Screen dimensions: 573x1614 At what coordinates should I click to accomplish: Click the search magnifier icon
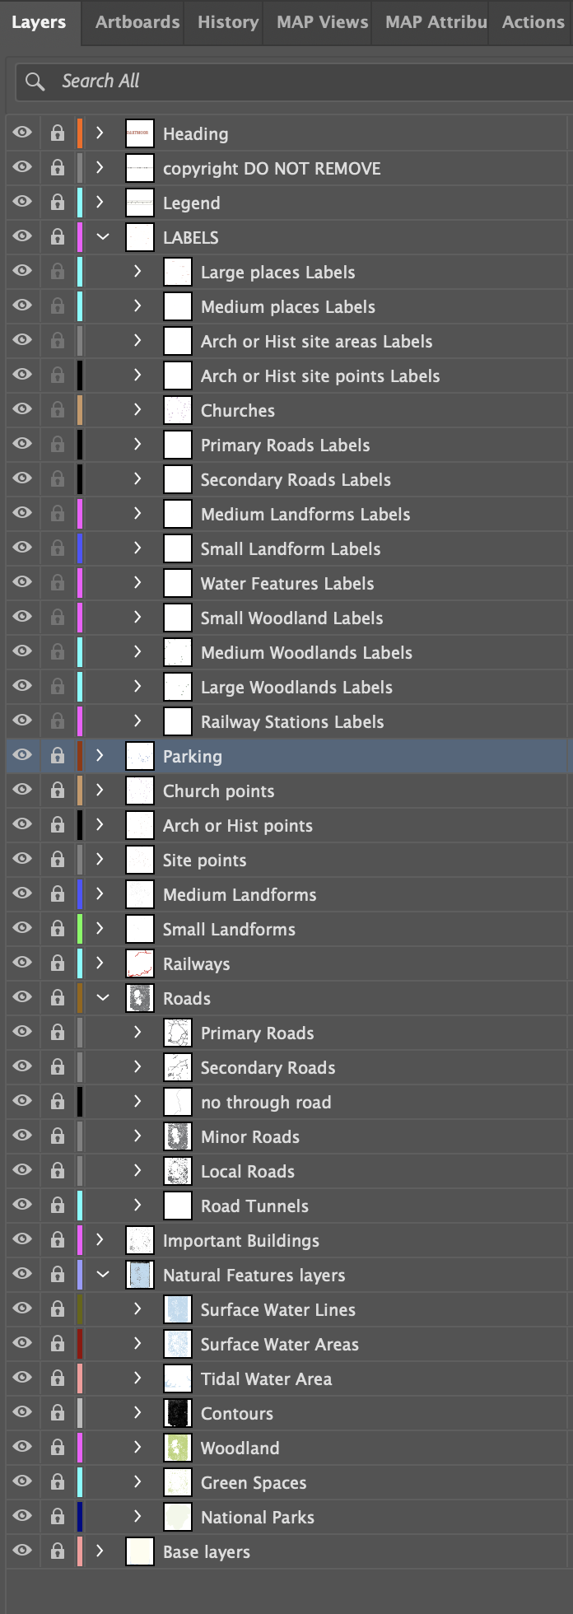[35, 82]
